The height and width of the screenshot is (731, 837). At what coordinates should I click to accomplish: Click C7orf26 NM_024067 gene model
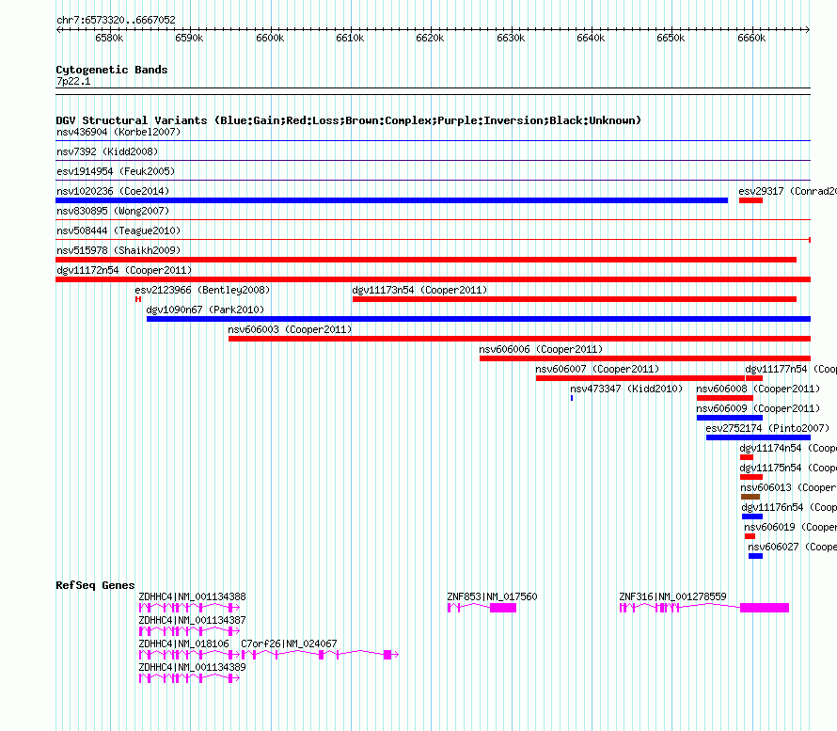click(321, 655)
